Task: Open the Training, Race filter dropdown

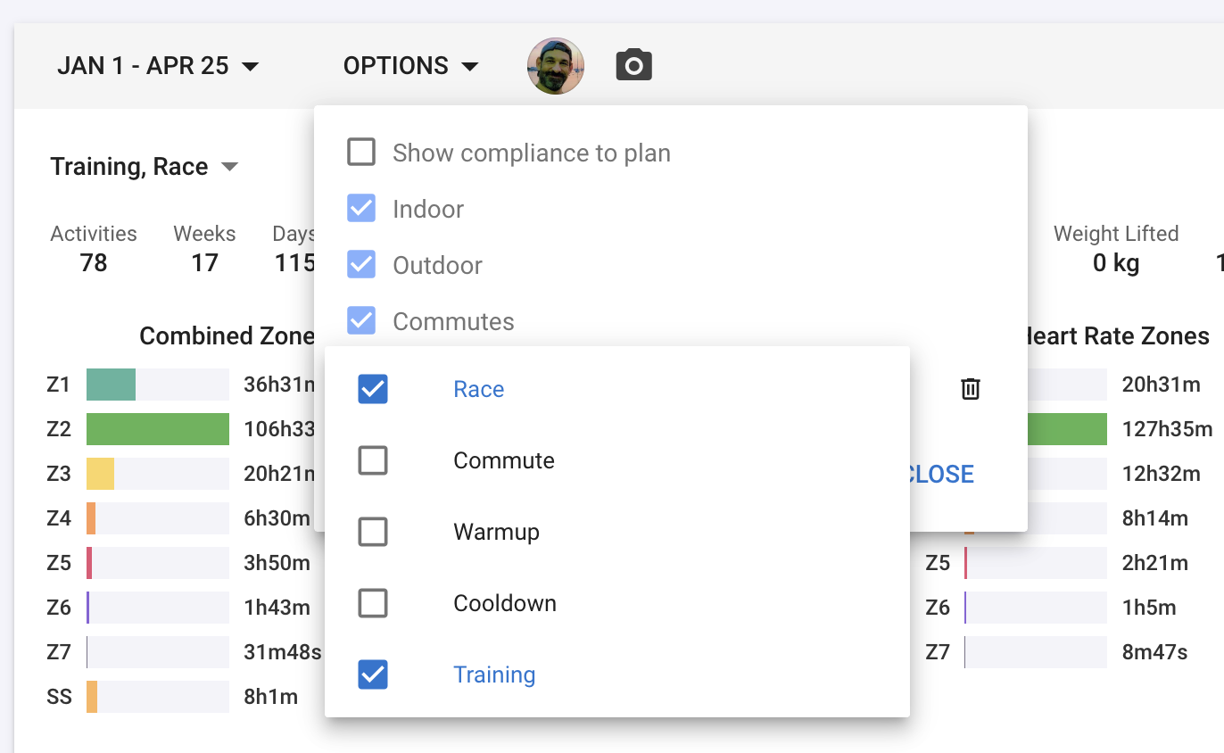Action: click(145, 167)
